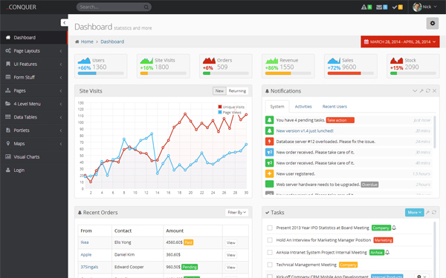This screenshot has width=446, height=278.
Task: Click View button for the Apple order
Action: point(231,255)
